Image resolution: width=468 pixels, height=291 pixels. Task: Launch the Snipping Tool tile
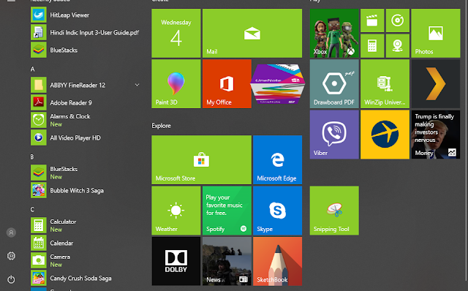tap(334, 211)
